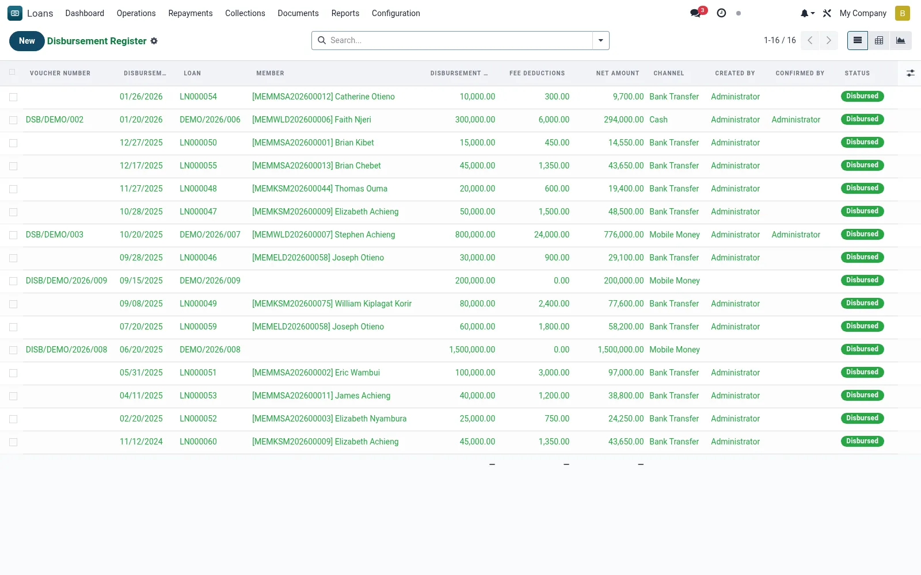The image size is (921, 575).
Task: Tick checkbox for DISB/DEMO/2026/009 row
Action: [13, 281]
